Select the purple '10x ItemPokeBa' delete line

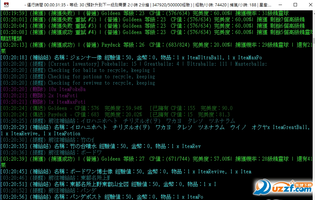tap(43, 89)
